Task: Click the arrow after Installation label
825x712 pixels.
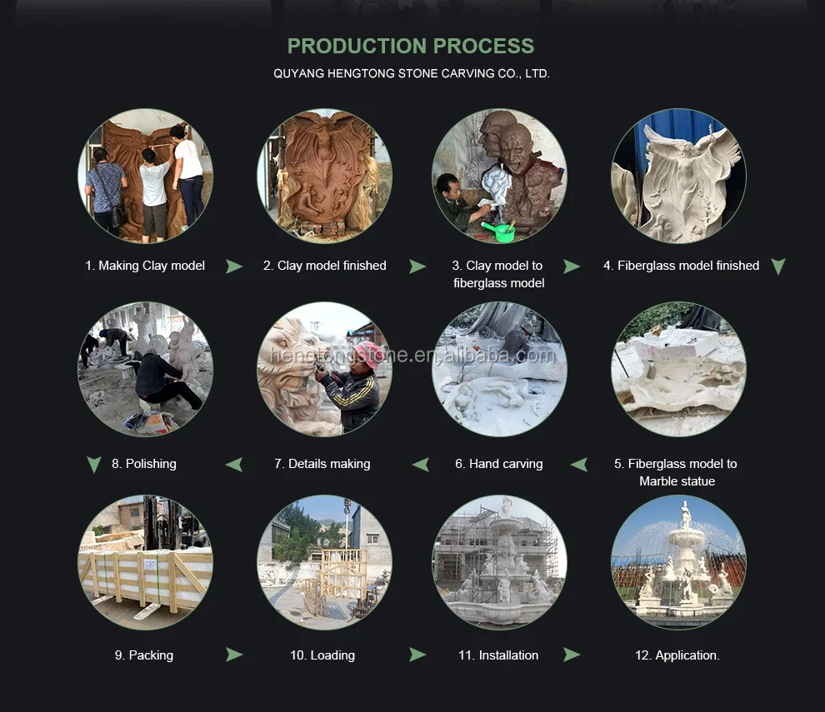Action: (572, 655)
